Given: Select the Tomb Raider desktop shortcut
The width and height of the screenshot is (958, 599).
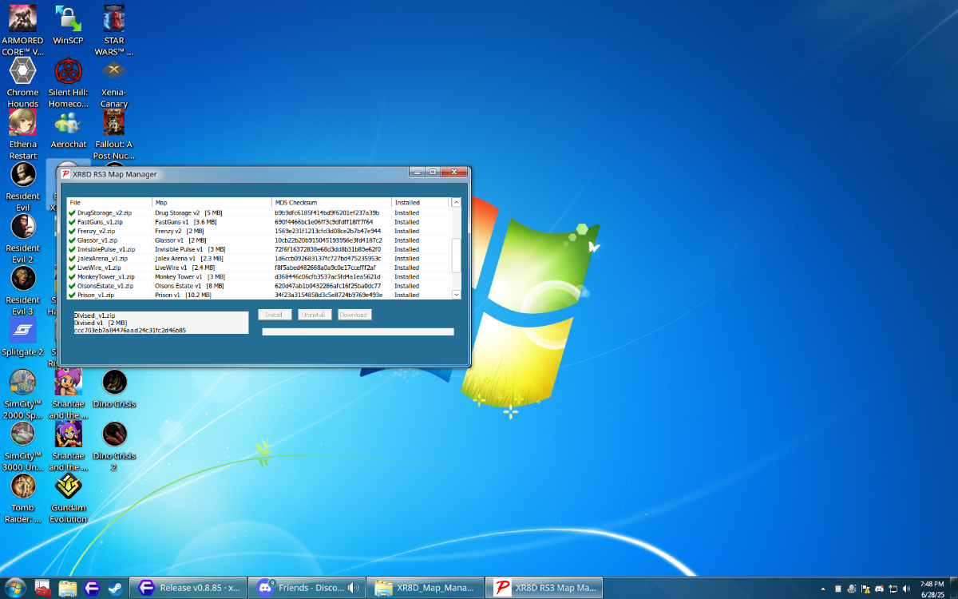Looking at the screenshot, I should pyautogui.click(x=22, y=498).
